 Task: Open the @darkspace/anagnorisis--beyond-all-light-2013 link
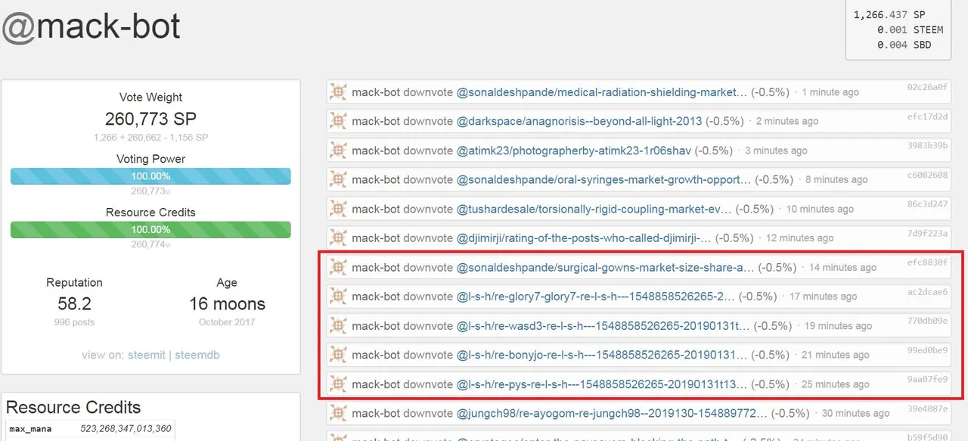click(x=579, y=121)
